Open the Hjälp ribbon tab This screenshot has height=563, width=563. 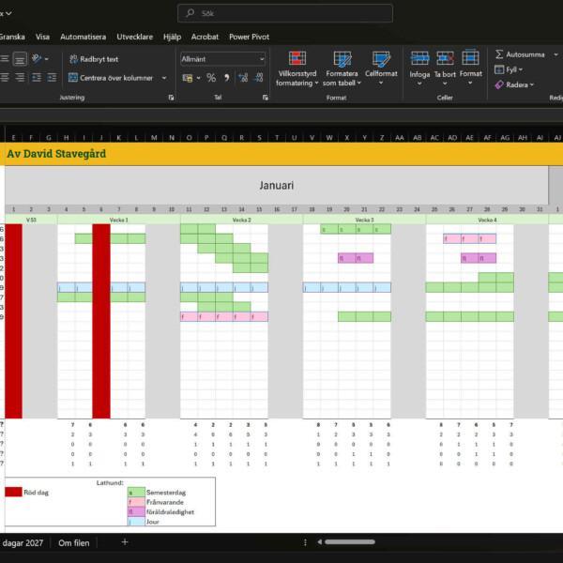172,37
